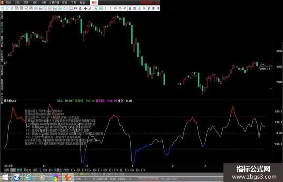Select the 30-minute period button
283x182 pixels.
(120, 8)
